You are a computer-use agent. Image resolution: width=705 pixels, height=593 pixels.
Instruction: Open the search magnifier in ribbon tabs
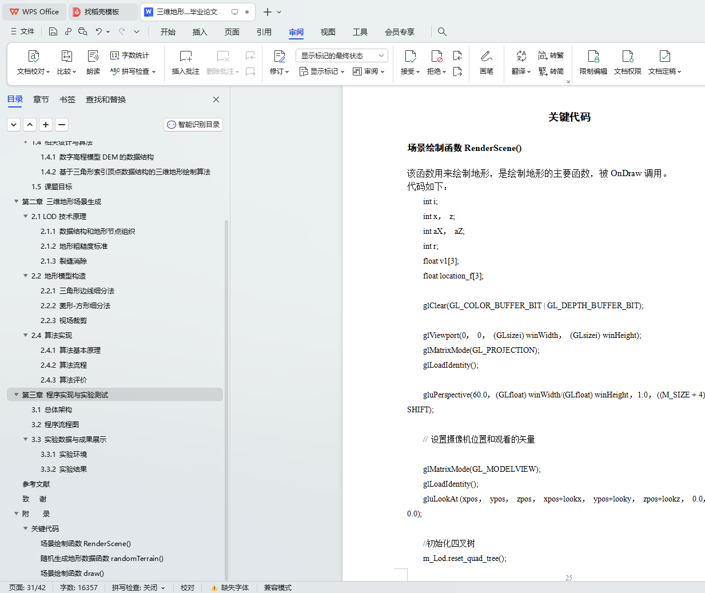coord(442,31)
